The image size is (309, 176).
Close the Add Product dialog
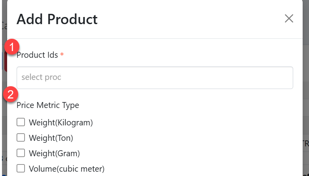pos(289,19)
